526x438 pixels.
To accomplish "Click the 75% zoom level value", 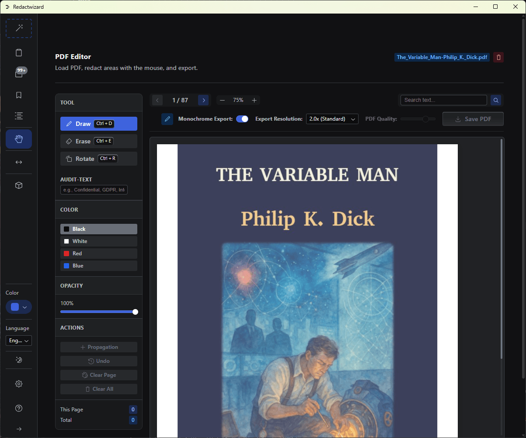I will point(238,100).
